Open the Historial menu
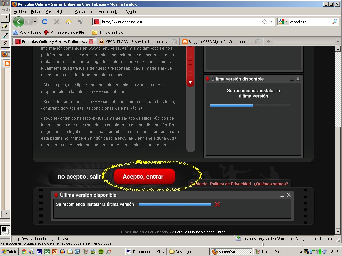342x256 pixels. (63, 12)
